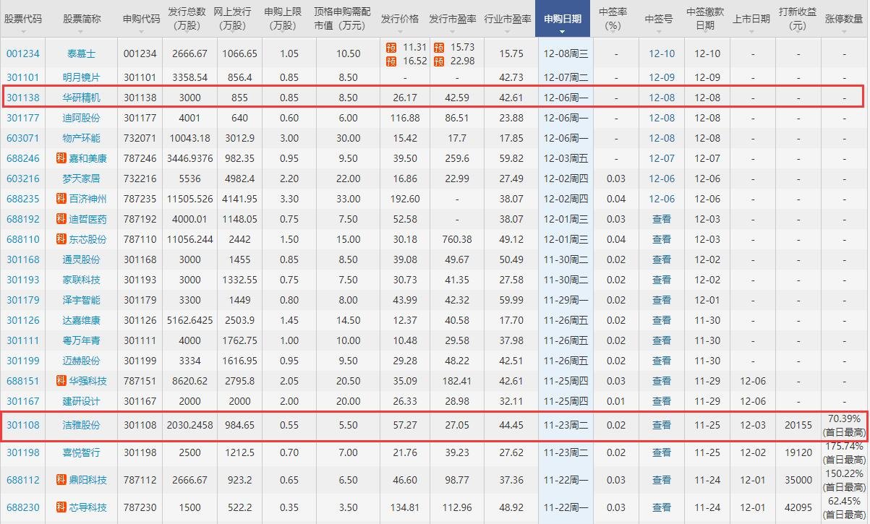The width and height of the screenshot is (870, 524).
Task: Open the 通灵股份 stock page
Action: point(82,259)
